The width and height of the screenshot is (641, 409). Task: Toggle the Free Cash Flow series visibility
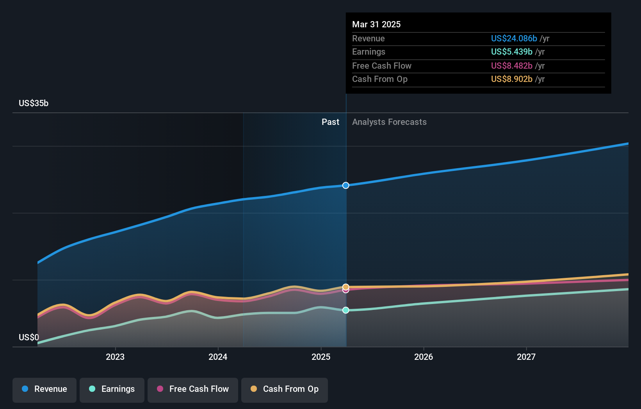[x=193, y=389]
